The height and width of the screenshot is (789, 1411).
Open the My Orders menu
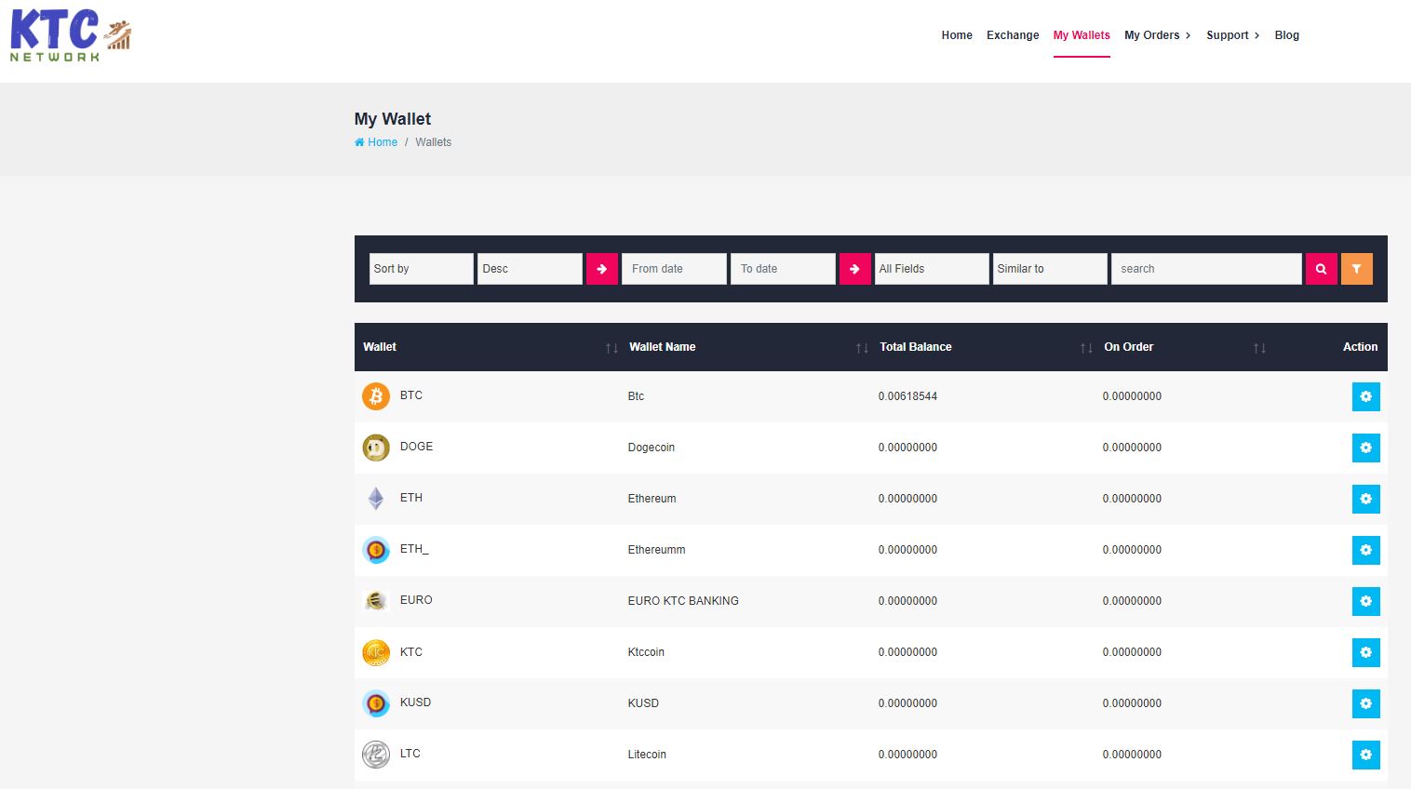click(1157, 35)
